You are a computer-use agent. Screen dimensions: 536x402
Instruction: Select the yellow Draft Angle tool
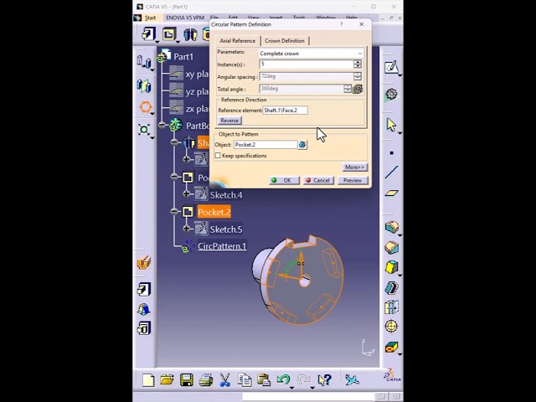click(x=391, y=266)
